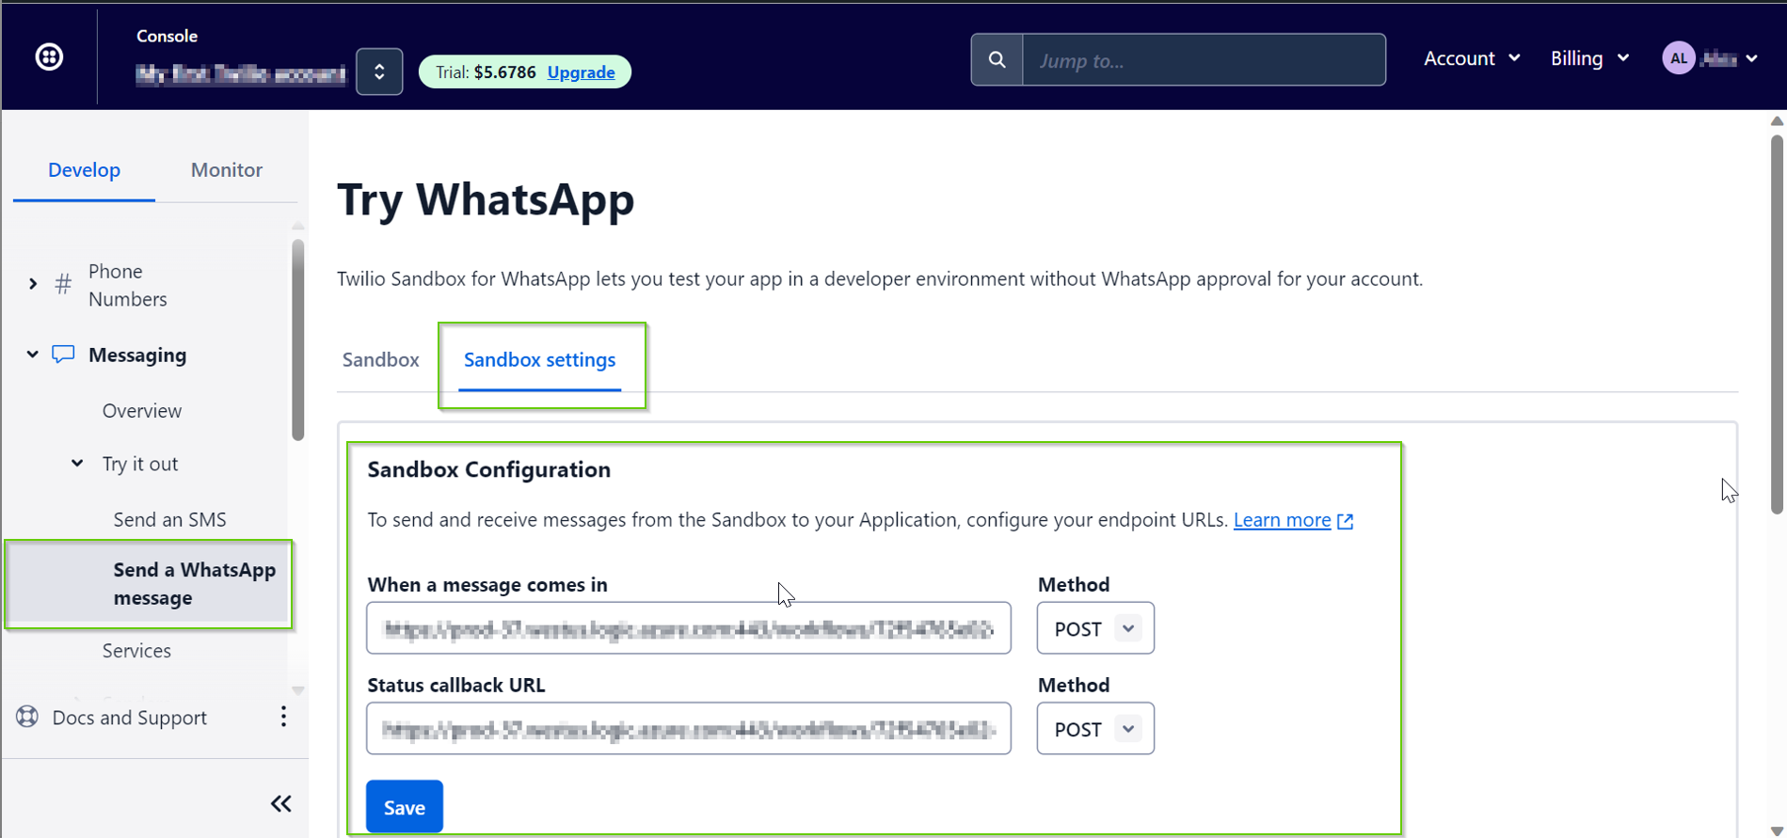Viewport: 1787px width, 838px height.
Task: Expand the Phone Numbers tree item
Action: (33, 284)
